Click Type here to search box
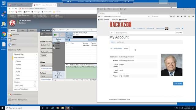The height and width of the screenshot is (110, 196). pyautogui.click(x=22, y=108)
